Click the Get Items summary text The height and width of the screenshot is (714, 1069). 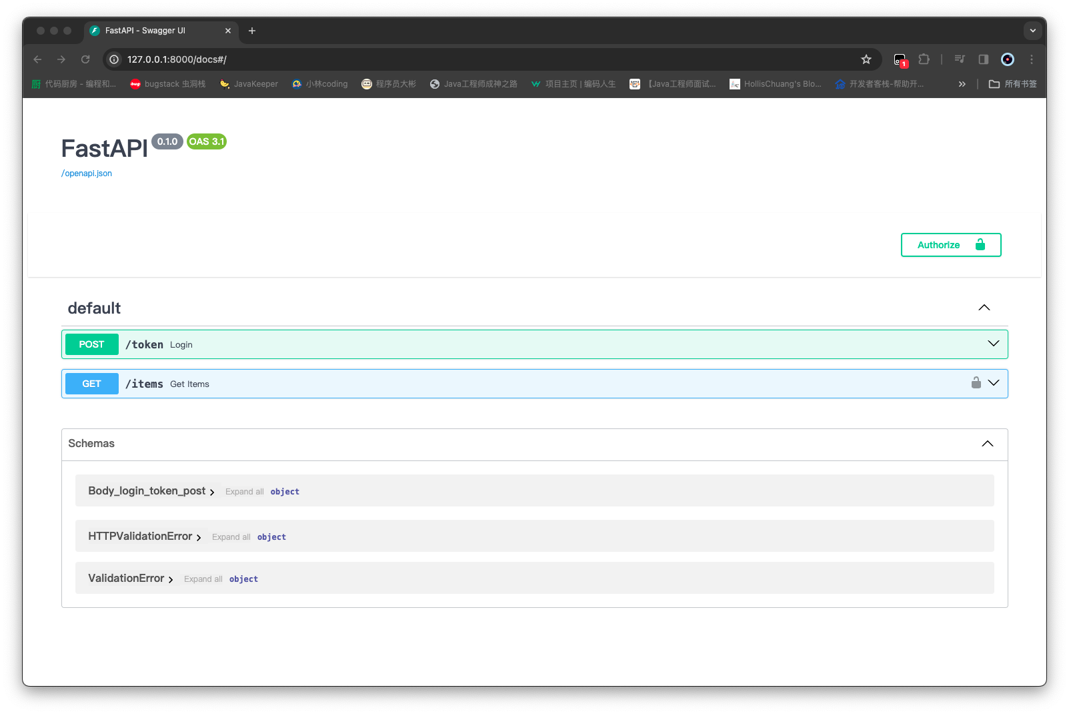pos(190,384)
